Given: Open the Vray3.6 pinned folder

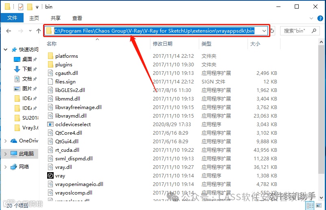Looking at the screenshot, I should (x=27, y=127).
